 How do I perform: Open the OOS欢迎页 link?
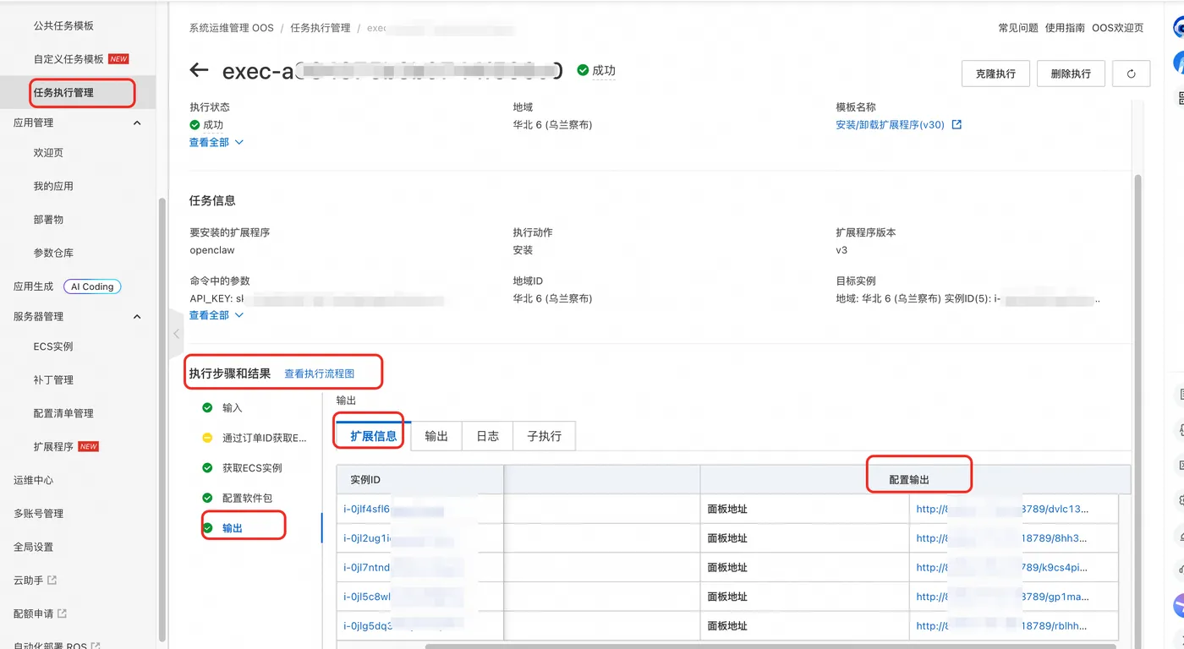[x=1118, y=28]
